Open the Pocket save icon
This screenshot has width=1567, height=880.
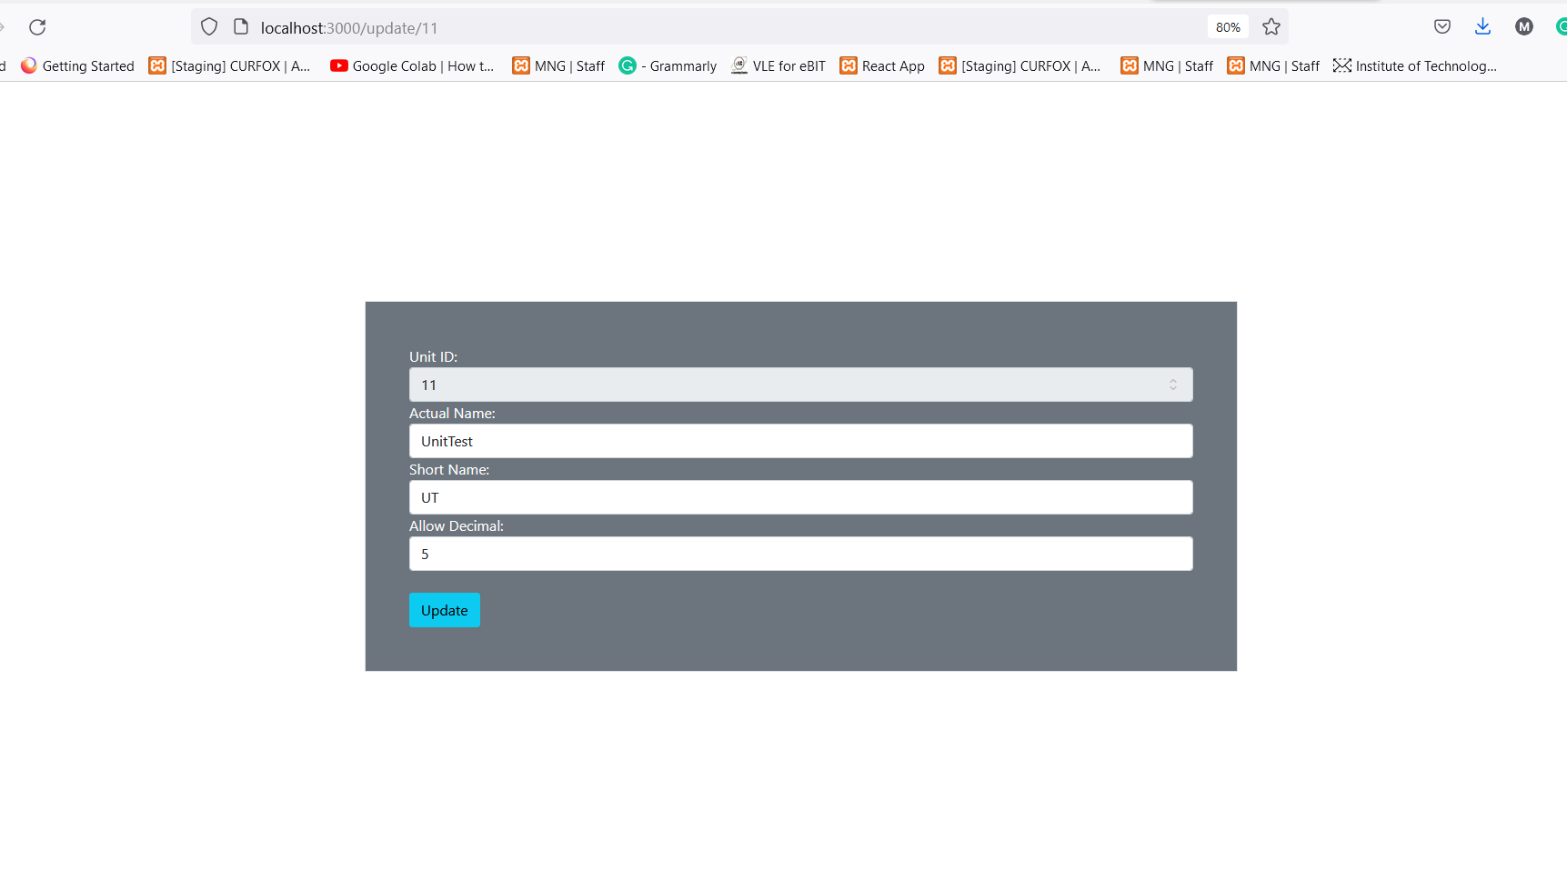[x=1442, y=27]
